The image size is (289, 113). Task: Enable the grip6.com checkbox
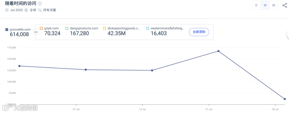tap(41, 28)
